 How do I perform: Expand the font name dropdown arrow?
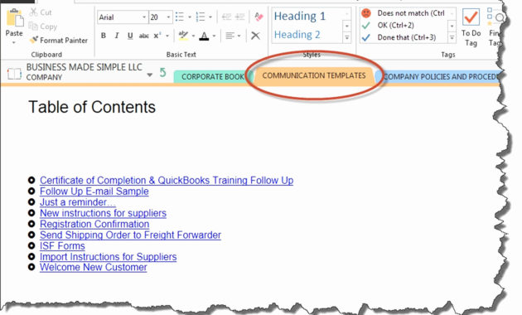144,17
